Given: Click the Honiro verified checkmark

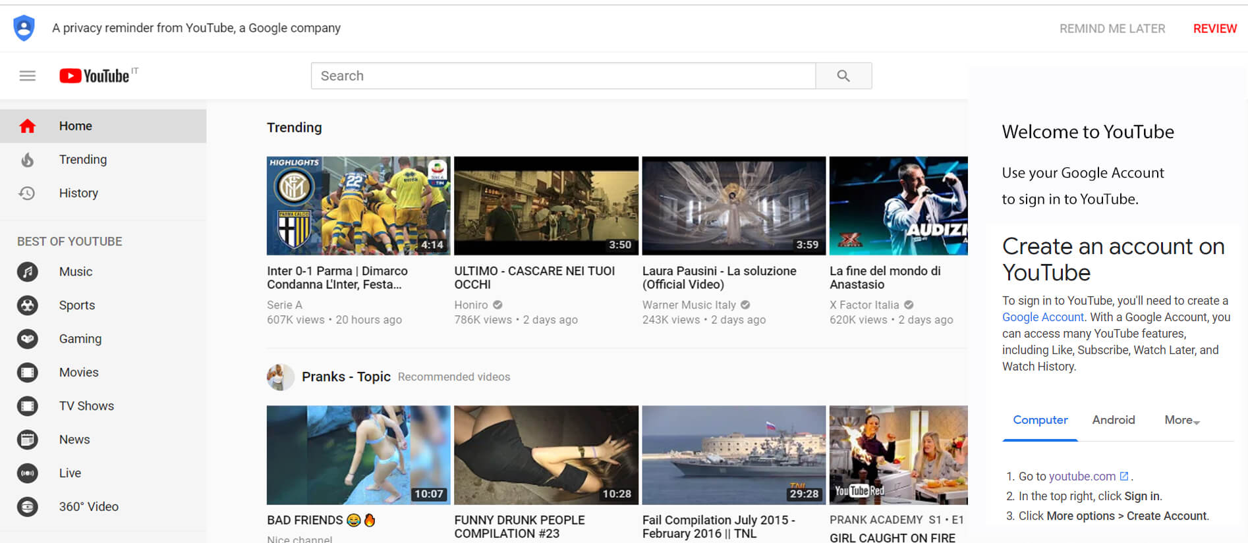Looking at the screenshot, I should tap(497, 305).
